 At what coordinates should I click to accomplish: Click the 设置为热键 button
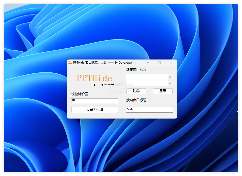pos(95,110)
